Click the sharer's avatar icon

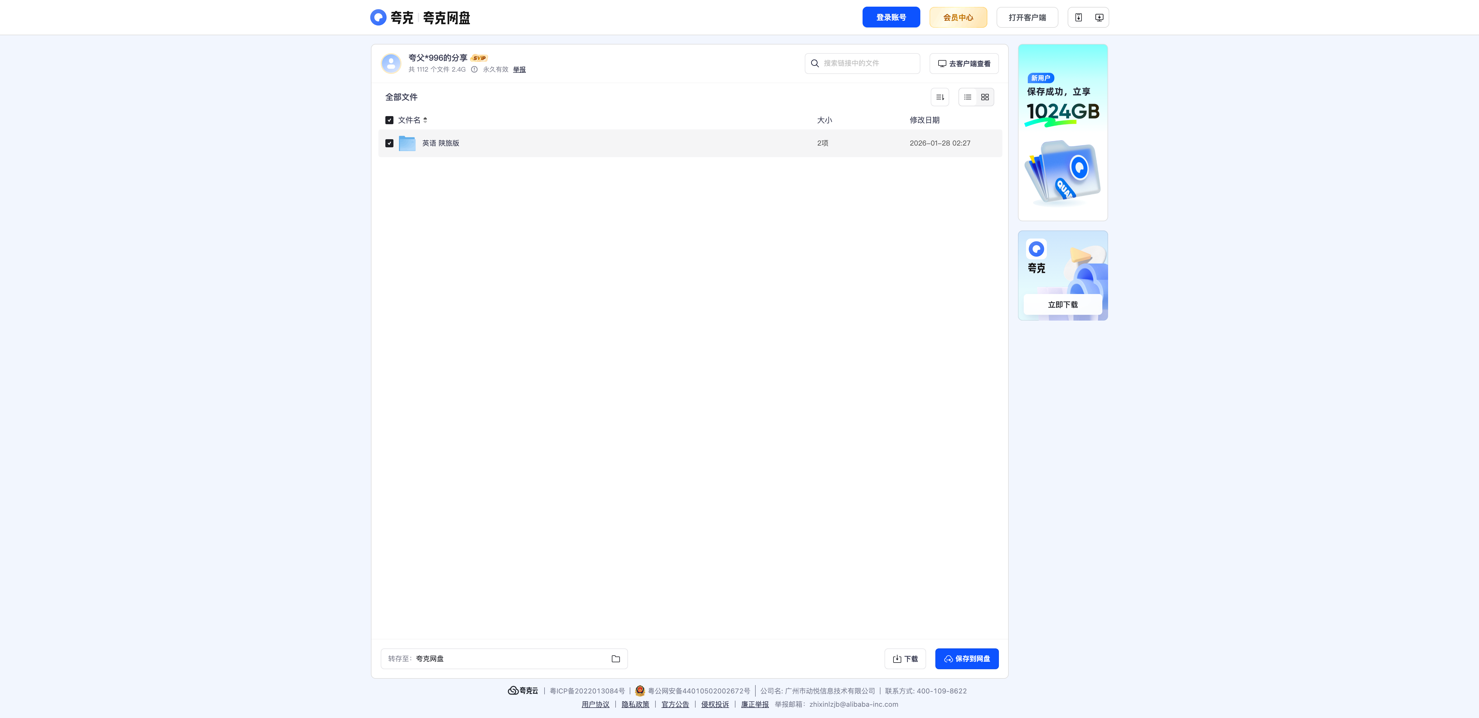coord(391,63)
